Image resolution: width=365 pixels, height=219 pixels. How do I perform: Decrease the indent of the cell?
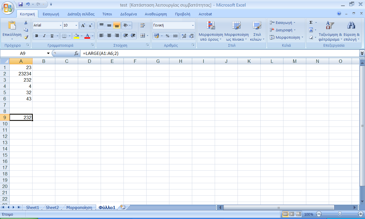point(125,36)
